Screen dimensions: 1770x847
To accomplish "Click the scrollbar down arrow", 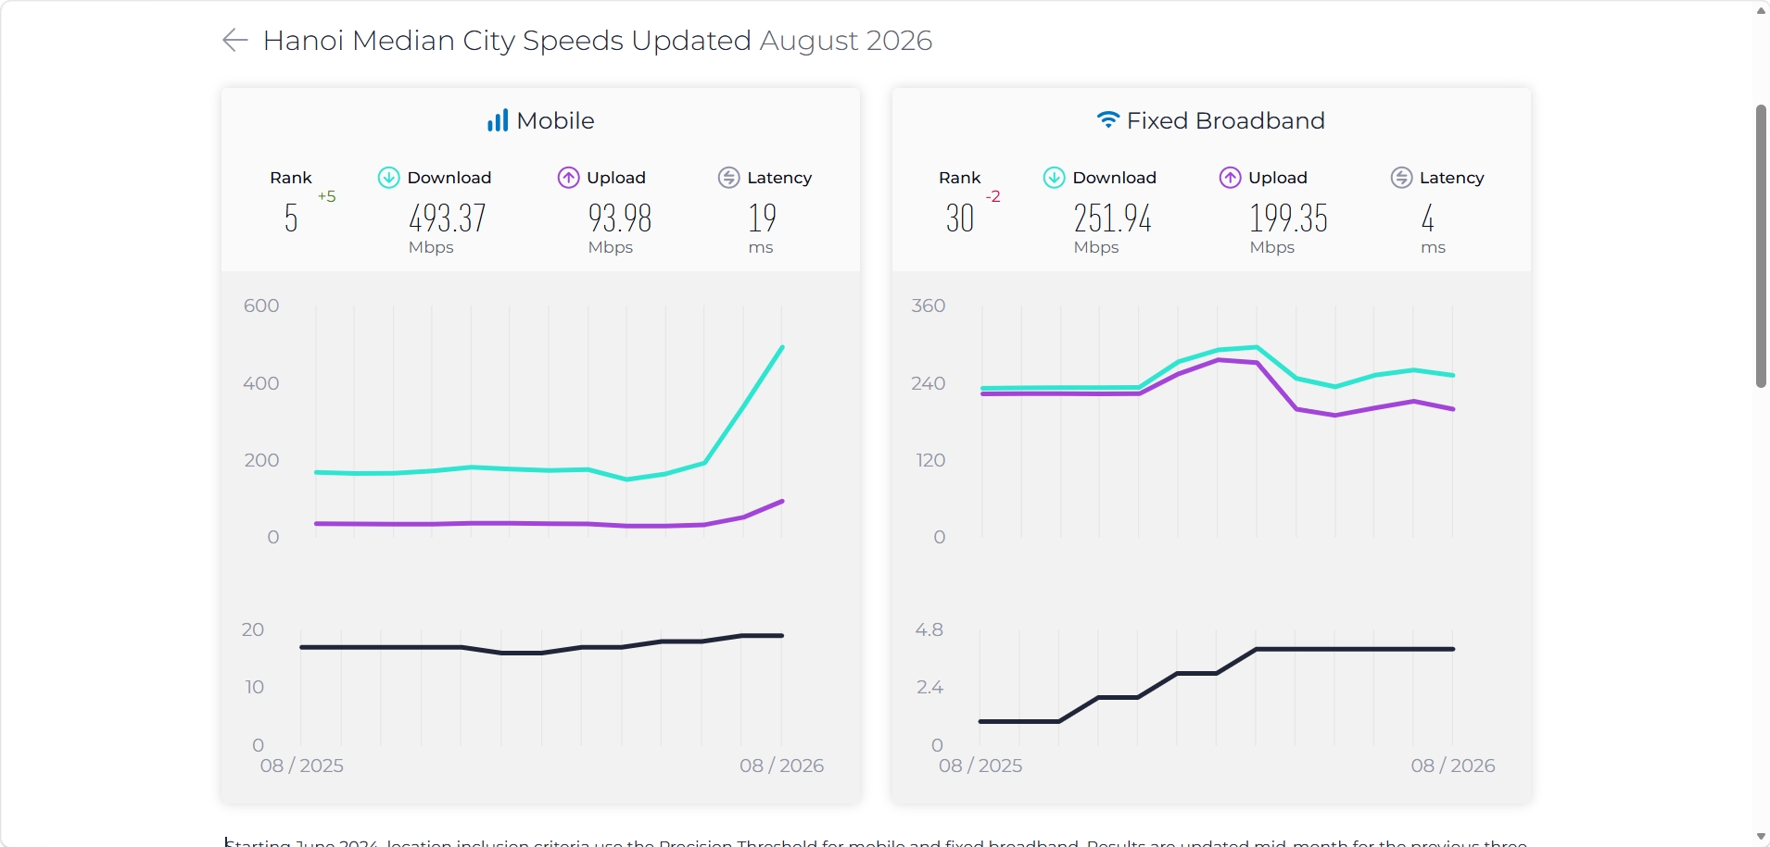I will pyautogui.click(x=1761, y=837).
